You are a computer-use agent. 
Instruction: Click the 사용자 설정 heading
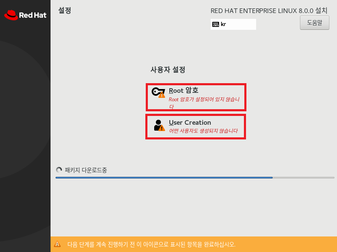click(x=168, y=70)
